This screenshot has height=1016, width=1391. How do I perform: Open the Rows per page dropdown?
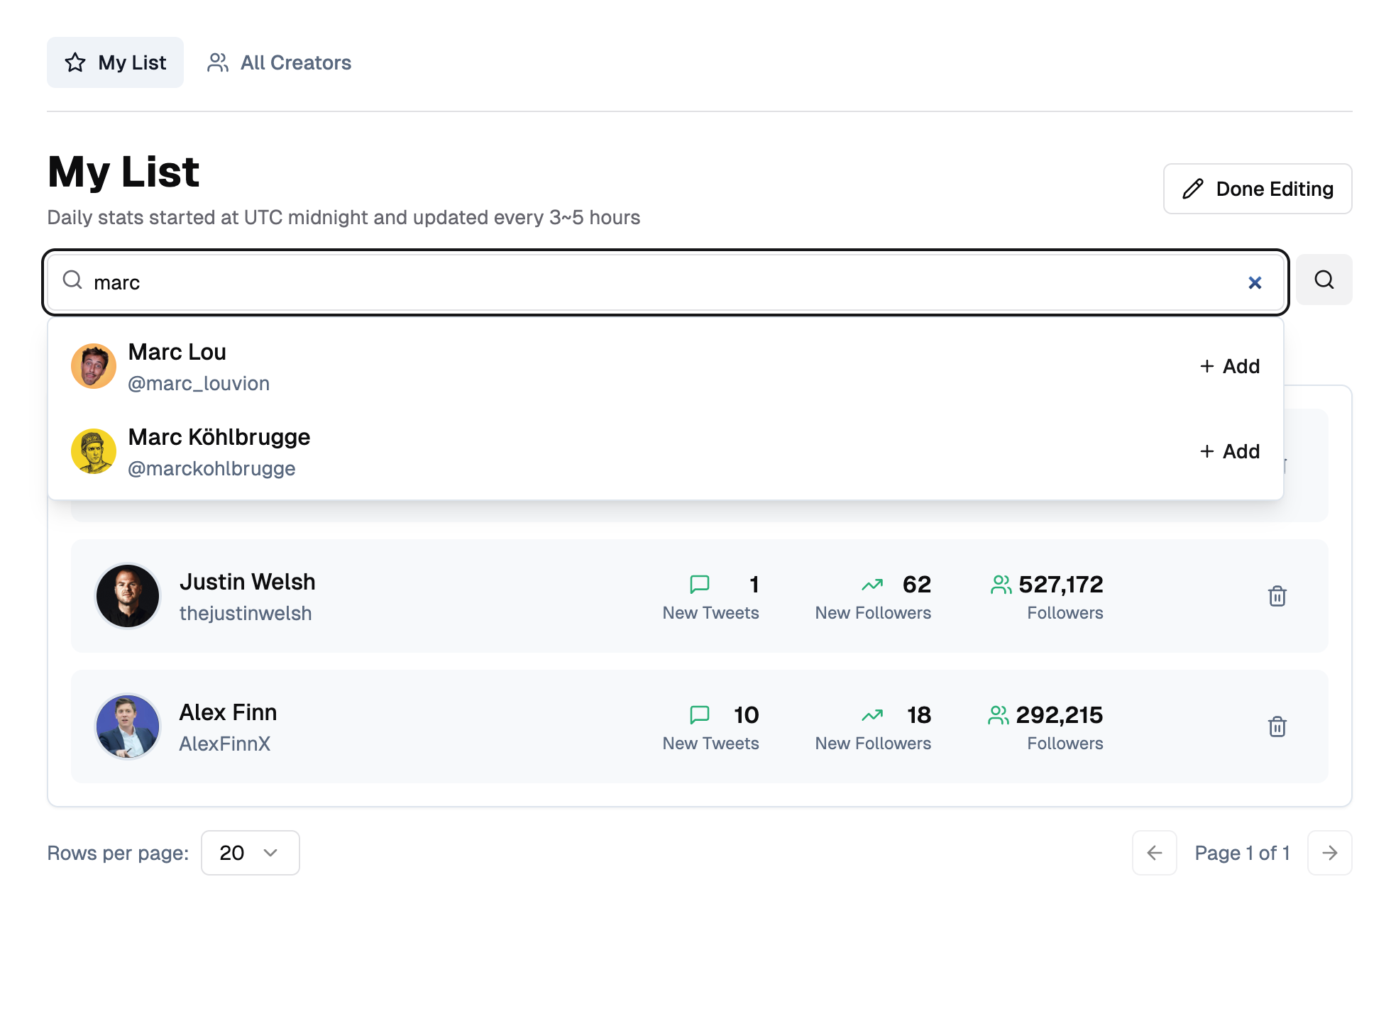click(x=251, y=853)
